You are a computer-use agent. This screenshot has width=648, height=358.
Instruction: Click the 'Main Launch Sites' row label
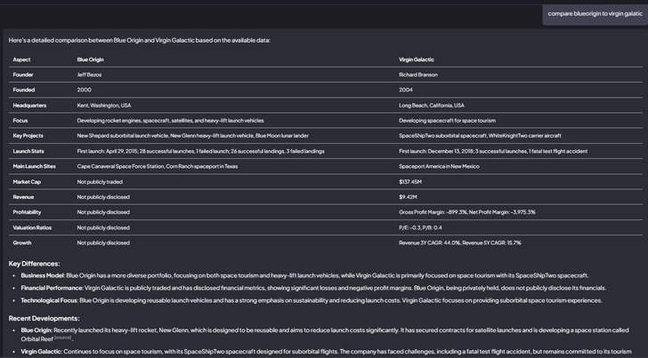point(34,166)
